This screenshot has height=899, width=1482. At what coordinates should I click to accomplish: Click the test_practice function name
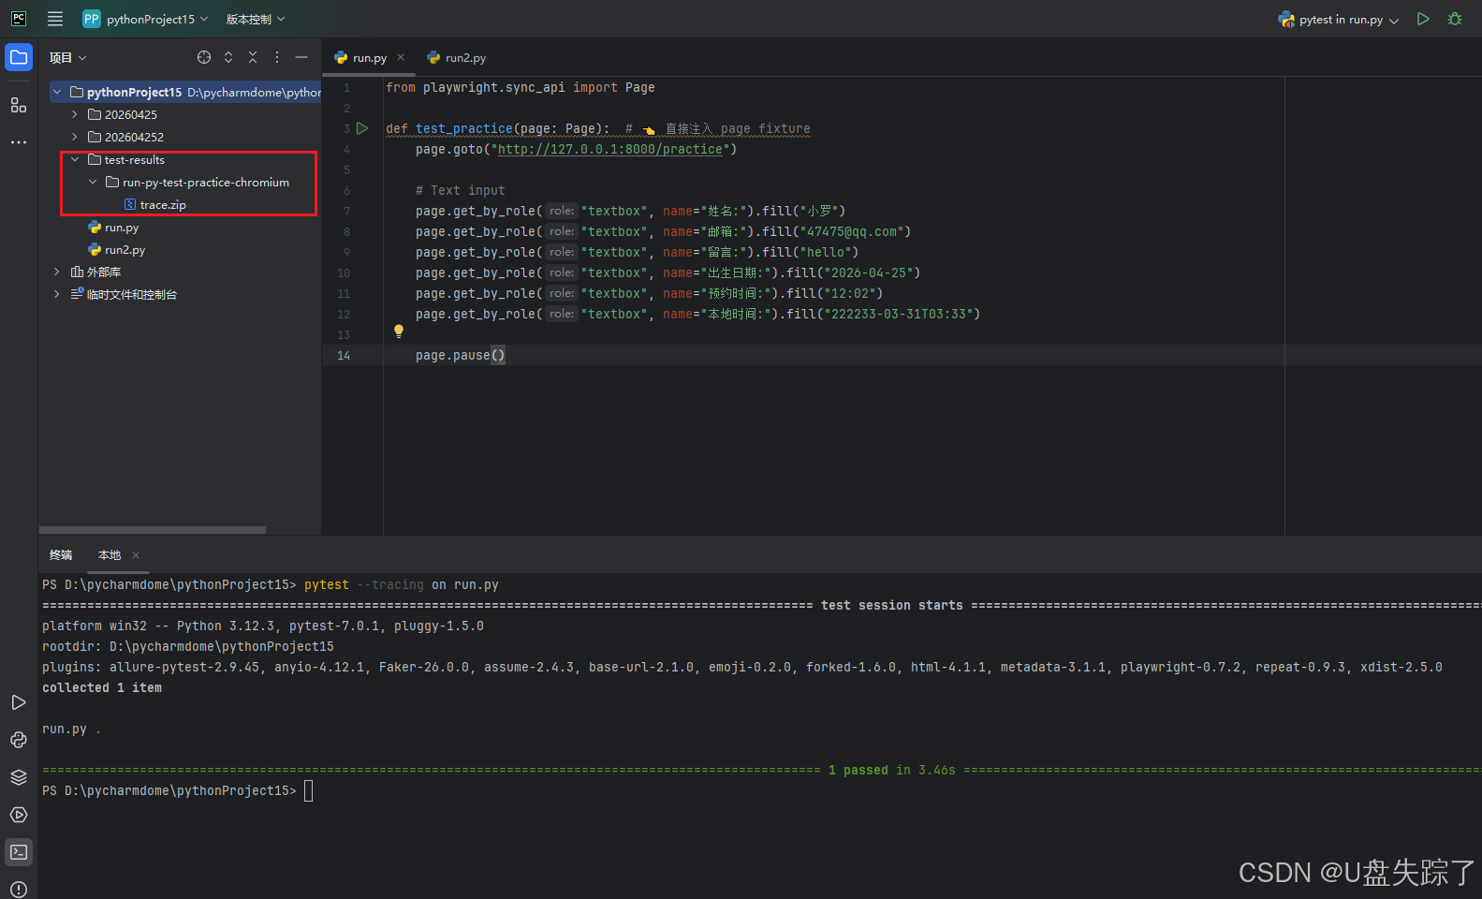pyautogui.click(x=464, y=128)
